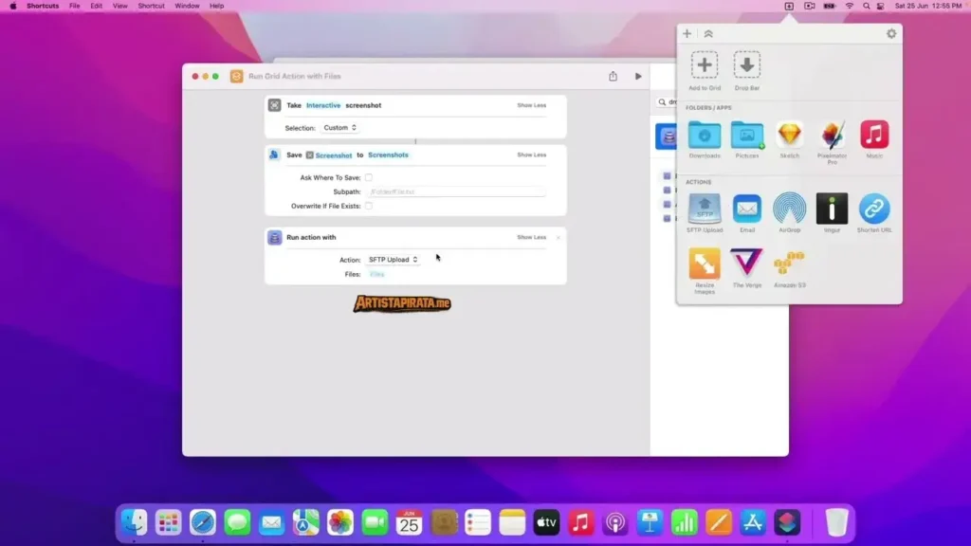The width and height of the screenshot is (971, 546).
Task: Open the Selection dropdown set to Custom
Action: 339,127
